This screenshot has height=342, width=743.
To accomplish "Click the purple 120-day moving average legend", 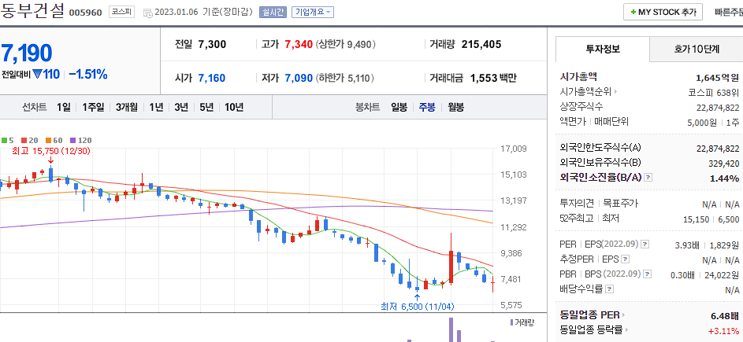I will click(x=81, y=141).
